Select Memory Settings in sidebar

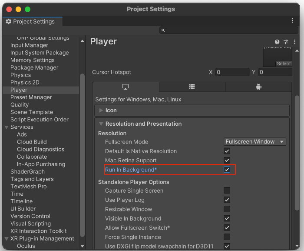click(x=33, y=60)
